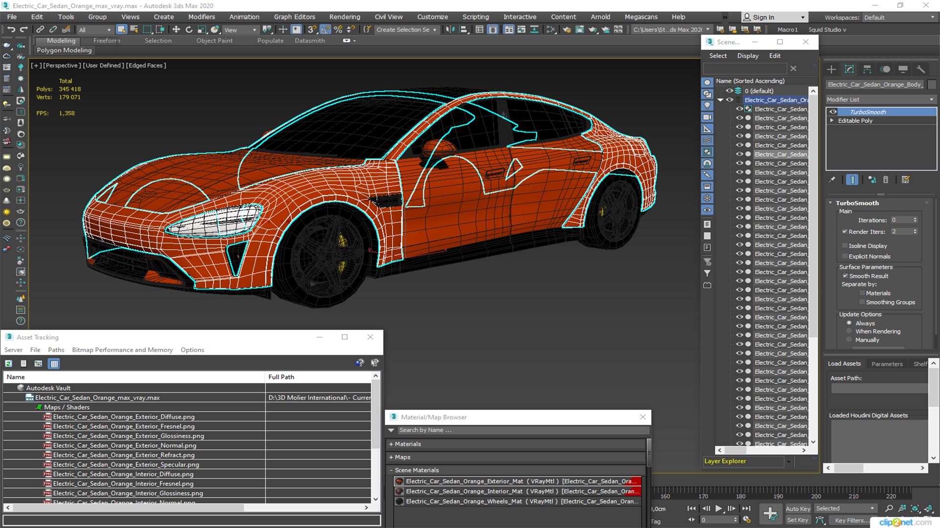Toggle Smooth Result checkbox
The width and height of the screenshot is (940, 528).
tap(845, 276)
